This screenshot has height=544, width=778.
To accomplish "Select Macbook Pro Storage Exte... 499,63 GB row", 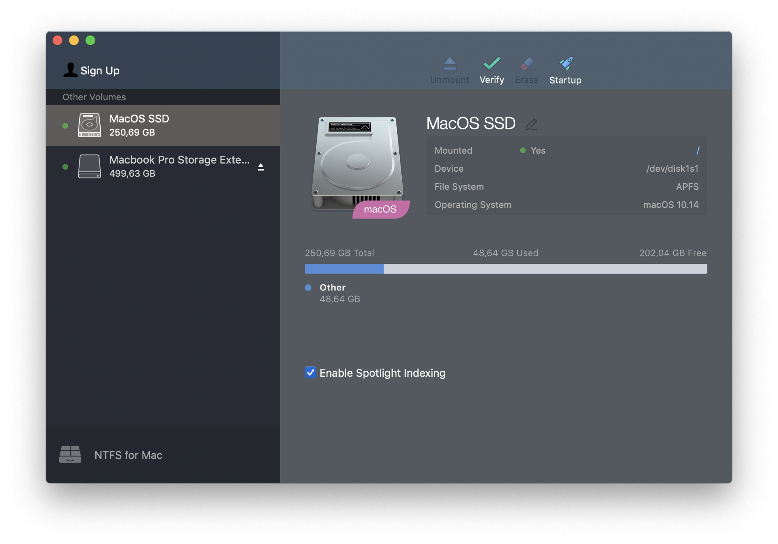I will click(163, 167).
